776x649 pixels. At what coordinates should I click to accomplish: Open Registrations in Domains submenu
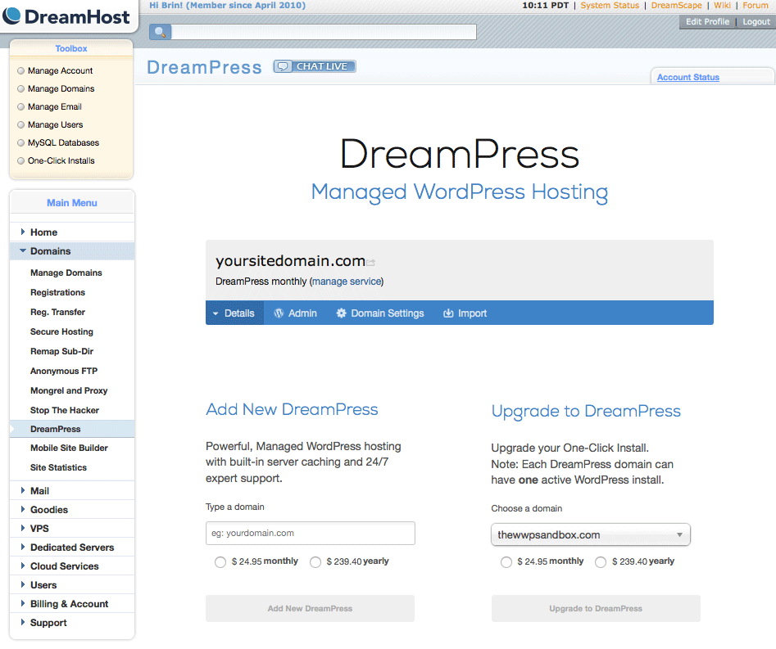tap(57, 293)
